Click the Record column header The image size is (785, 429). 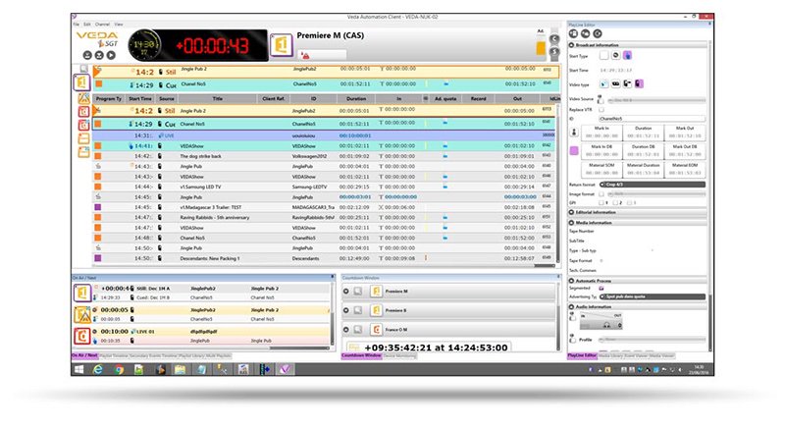(478, 98)
